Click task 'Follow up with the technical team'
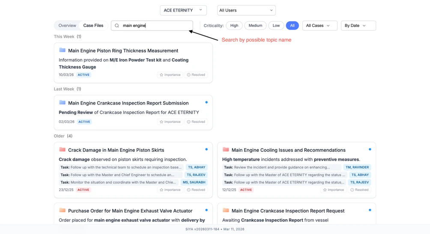 pos(121,167)
